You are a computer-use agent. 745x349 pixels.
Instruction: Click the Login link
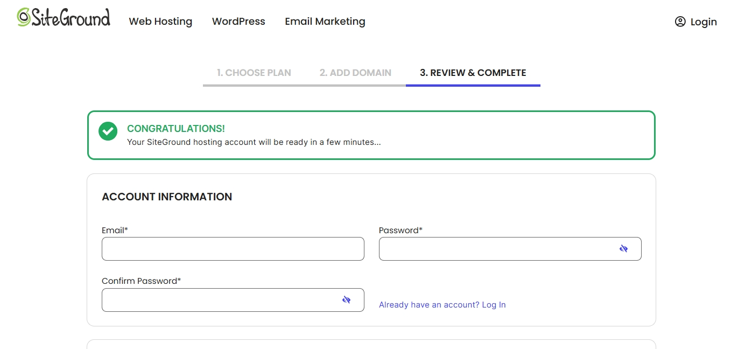704,22
